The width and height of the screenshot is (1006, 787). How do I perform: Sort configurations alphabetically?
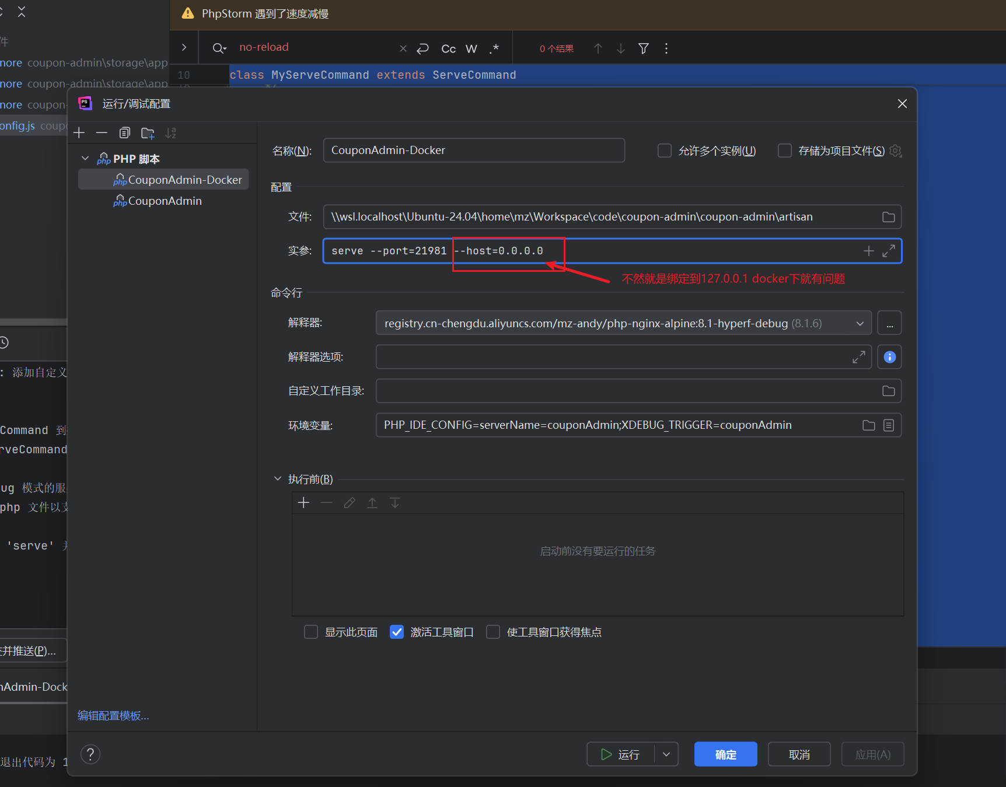(x=170, y=133)
